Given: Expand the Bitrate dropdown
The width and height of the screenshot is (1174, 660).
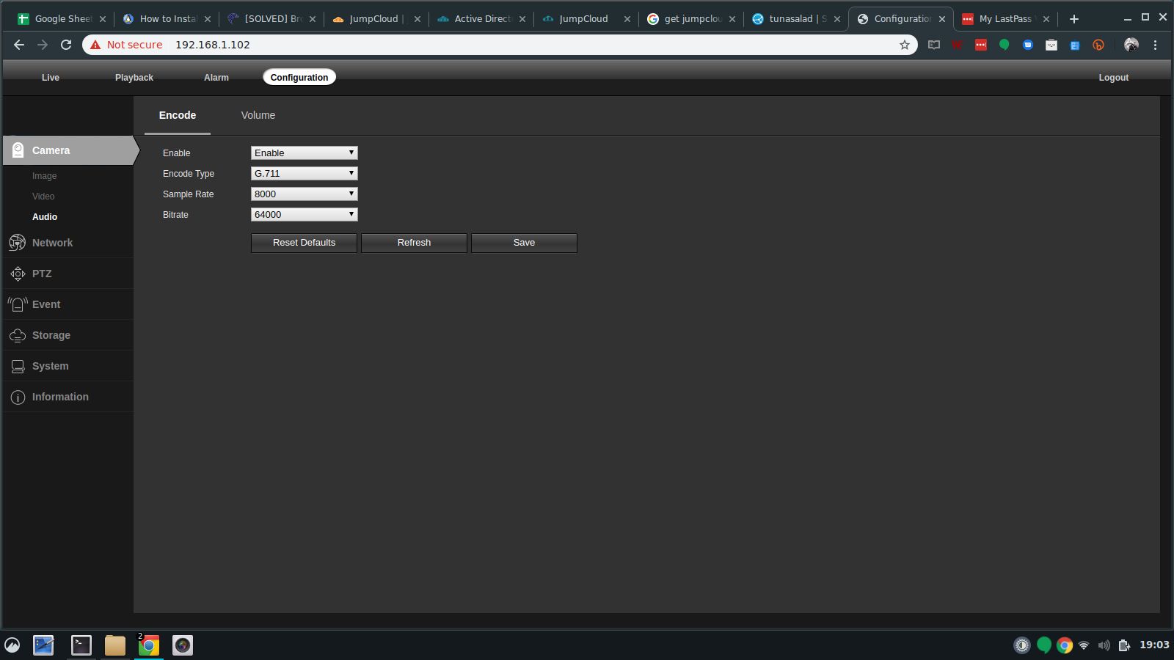Looking at the screenshot, I should click(x=304, y=214).
